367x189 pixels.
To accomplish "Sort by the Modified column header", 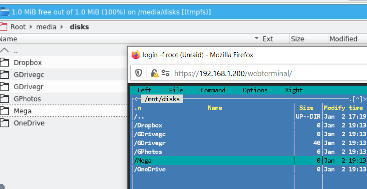I will point(343,39).
